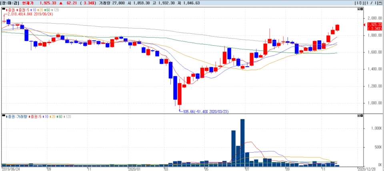Close the price chart pane with X icon

click(x=362, y=9)
